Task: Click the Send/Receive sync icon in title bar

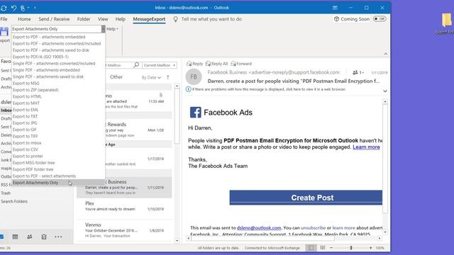Action: 4,8
